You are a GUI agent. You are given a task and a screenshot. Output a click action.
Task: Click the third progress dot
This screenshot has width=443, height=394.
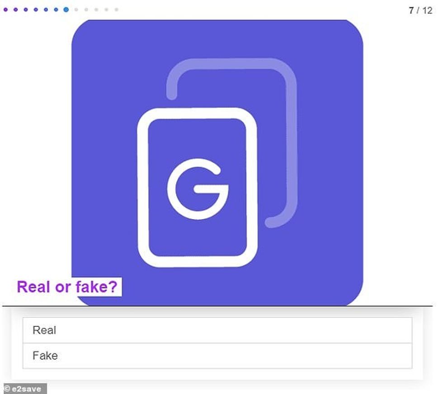[x=26, y=9]
